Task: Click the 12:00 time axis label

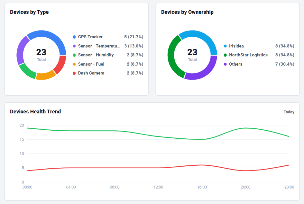Action: pyautogui.click(x=158, y=187)
